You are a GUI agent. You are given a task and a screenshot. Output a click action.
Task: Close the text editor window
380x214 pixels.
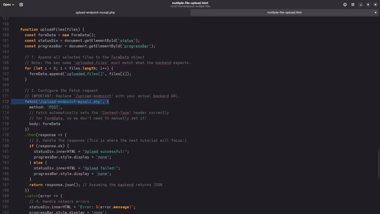click(x=375, y=4)
